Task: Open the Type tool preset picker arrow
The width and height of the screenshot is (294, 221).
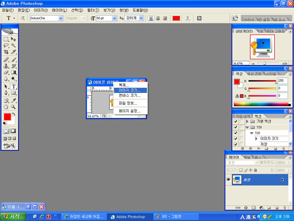Action: 14,18
